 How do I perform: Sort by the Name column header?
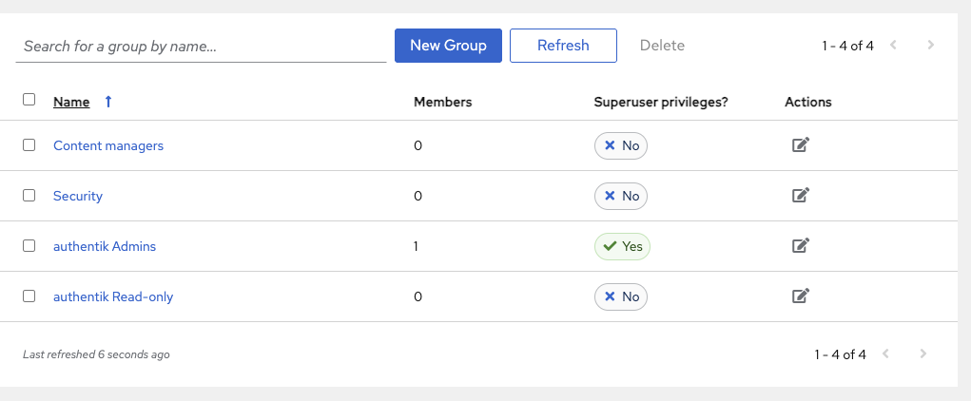71,102
